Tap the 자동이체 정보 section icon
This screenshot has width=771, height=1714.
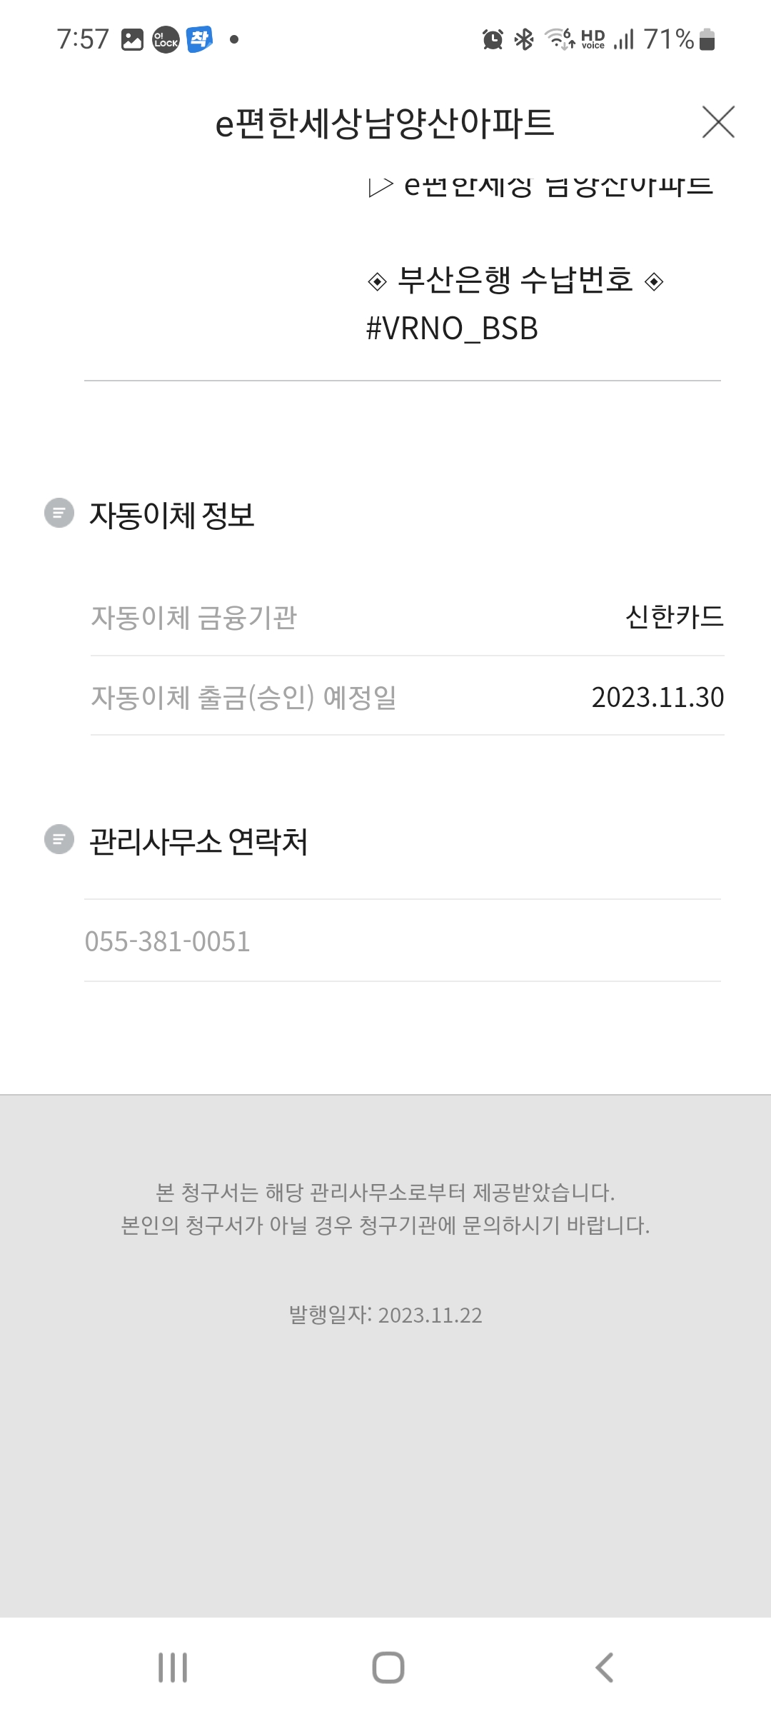pyautogui.click(x=59, y=513)
